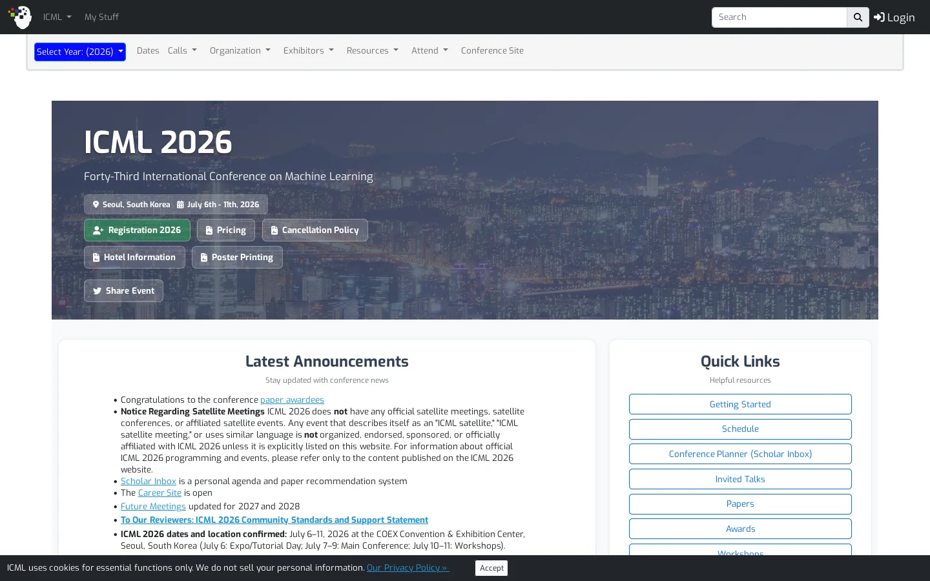Open Our Privacy Policy link

(x=408, y=568)
